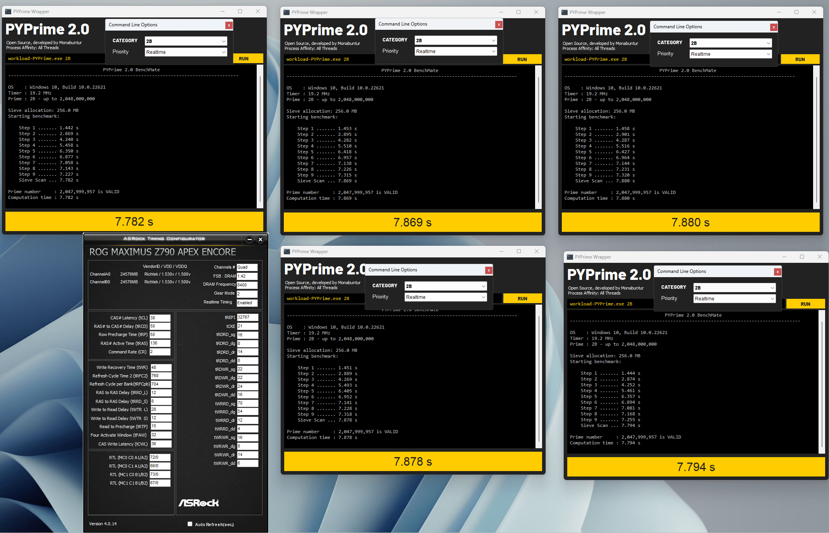Click the console scrollbar in the 7.880 s window
This screenshot has height=533, width=829.
point(817,137)
